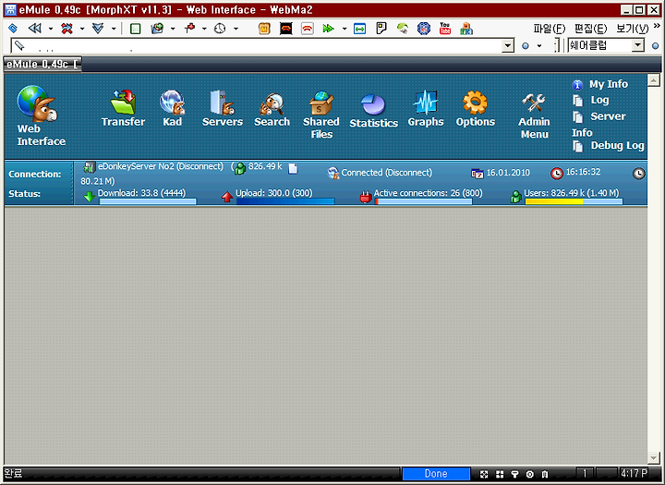Click the Download speed progress bar
Viewport: 665px width, 485px height.
pyautogui.click(x=148, y=201)
